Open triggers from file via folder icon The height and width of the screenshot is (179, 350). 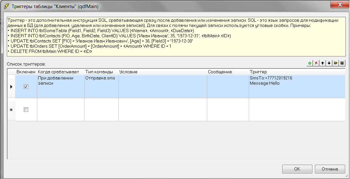(336, 63)
